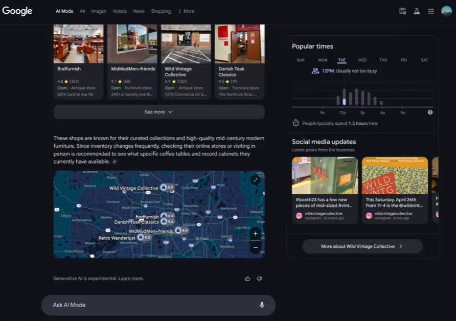Screen dimensions: 456x321
Task: Click the Popular times help icon
Action: (x=430, y=112)
